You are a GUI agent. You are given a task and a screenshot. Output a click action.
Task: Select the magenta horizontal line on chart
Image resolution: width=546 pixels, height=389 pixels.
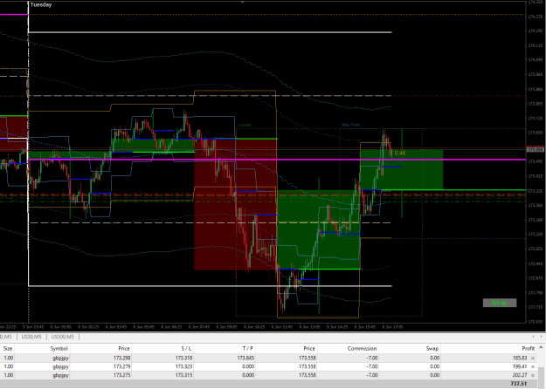(279, 160)
